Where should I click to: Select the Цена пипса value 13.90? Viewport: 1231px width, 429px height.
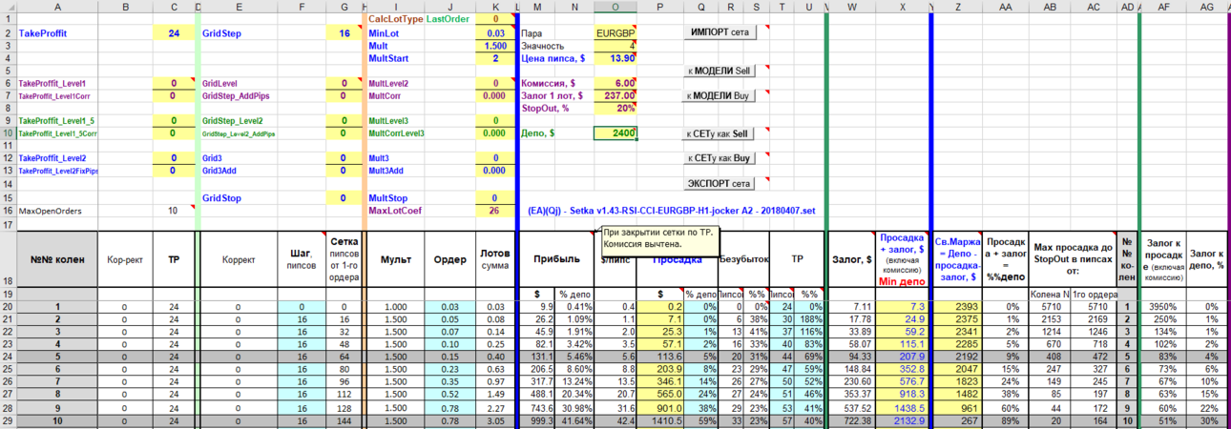click(x=615, y=58)
